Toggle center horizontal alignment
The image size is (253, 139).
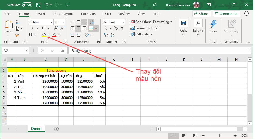[78, 28]
